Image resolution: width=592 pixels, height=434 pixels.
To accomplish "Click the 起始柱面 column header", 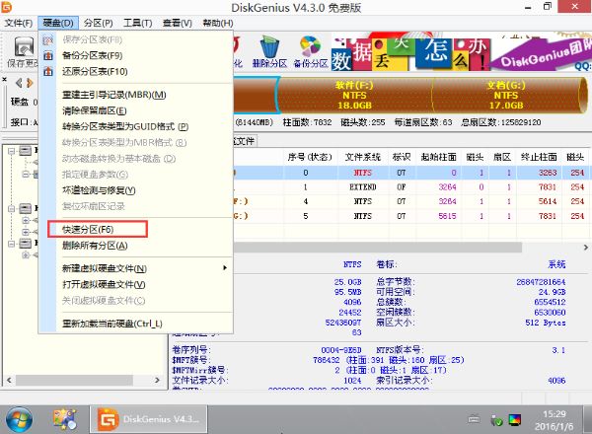I will pyautogui.click(x=439, y=157).
